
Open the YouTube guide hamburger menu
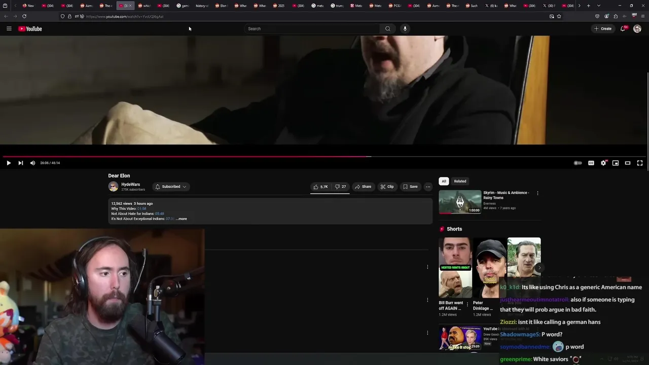click(x=9, y=29)
